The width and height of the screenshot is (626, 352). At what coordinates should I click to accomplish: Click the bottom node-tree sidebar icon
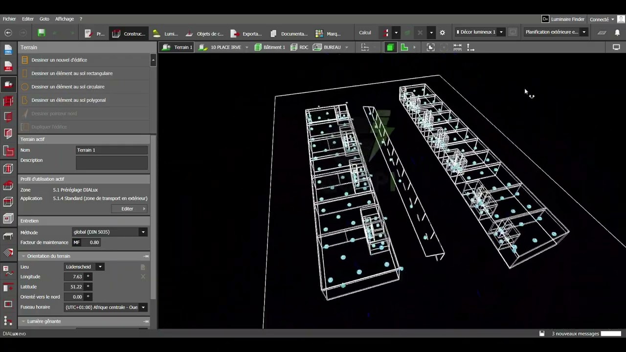pyautogui.click(x=8, y=321)
